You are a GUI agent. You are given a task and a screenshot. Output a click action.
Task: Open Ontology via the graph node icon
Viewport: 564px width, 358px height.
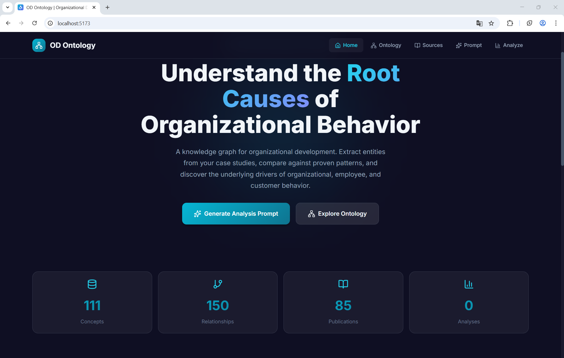click(373, 45)
